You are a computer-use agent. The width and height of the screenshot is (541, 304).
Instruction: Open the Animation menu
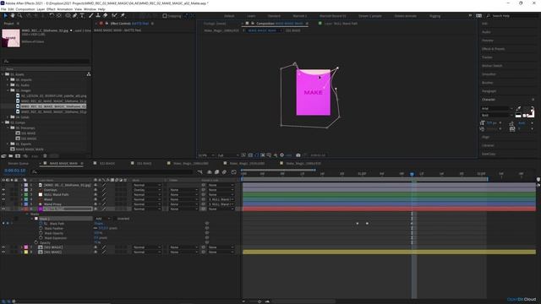(x=64, y=9)
